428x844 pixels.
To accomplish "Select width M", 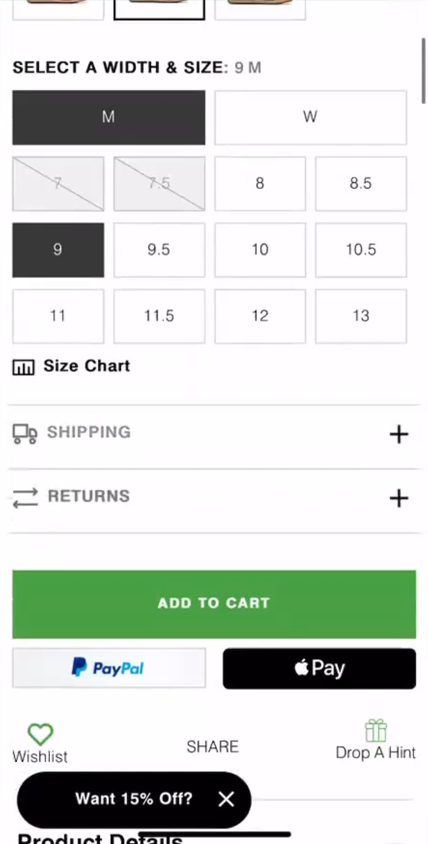I will coord(108,117).
